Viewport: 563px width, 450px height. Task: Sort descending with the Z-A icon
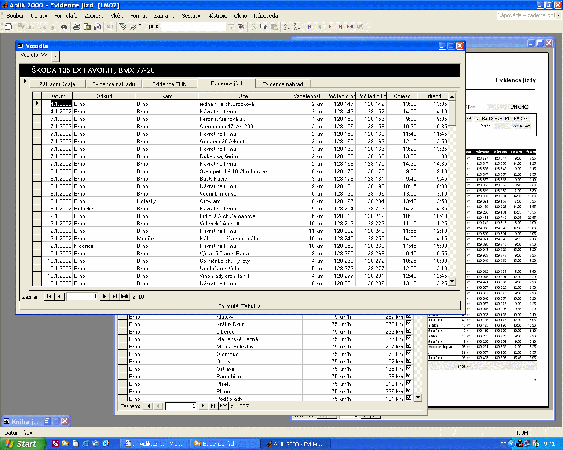click(x=297, y=27)
